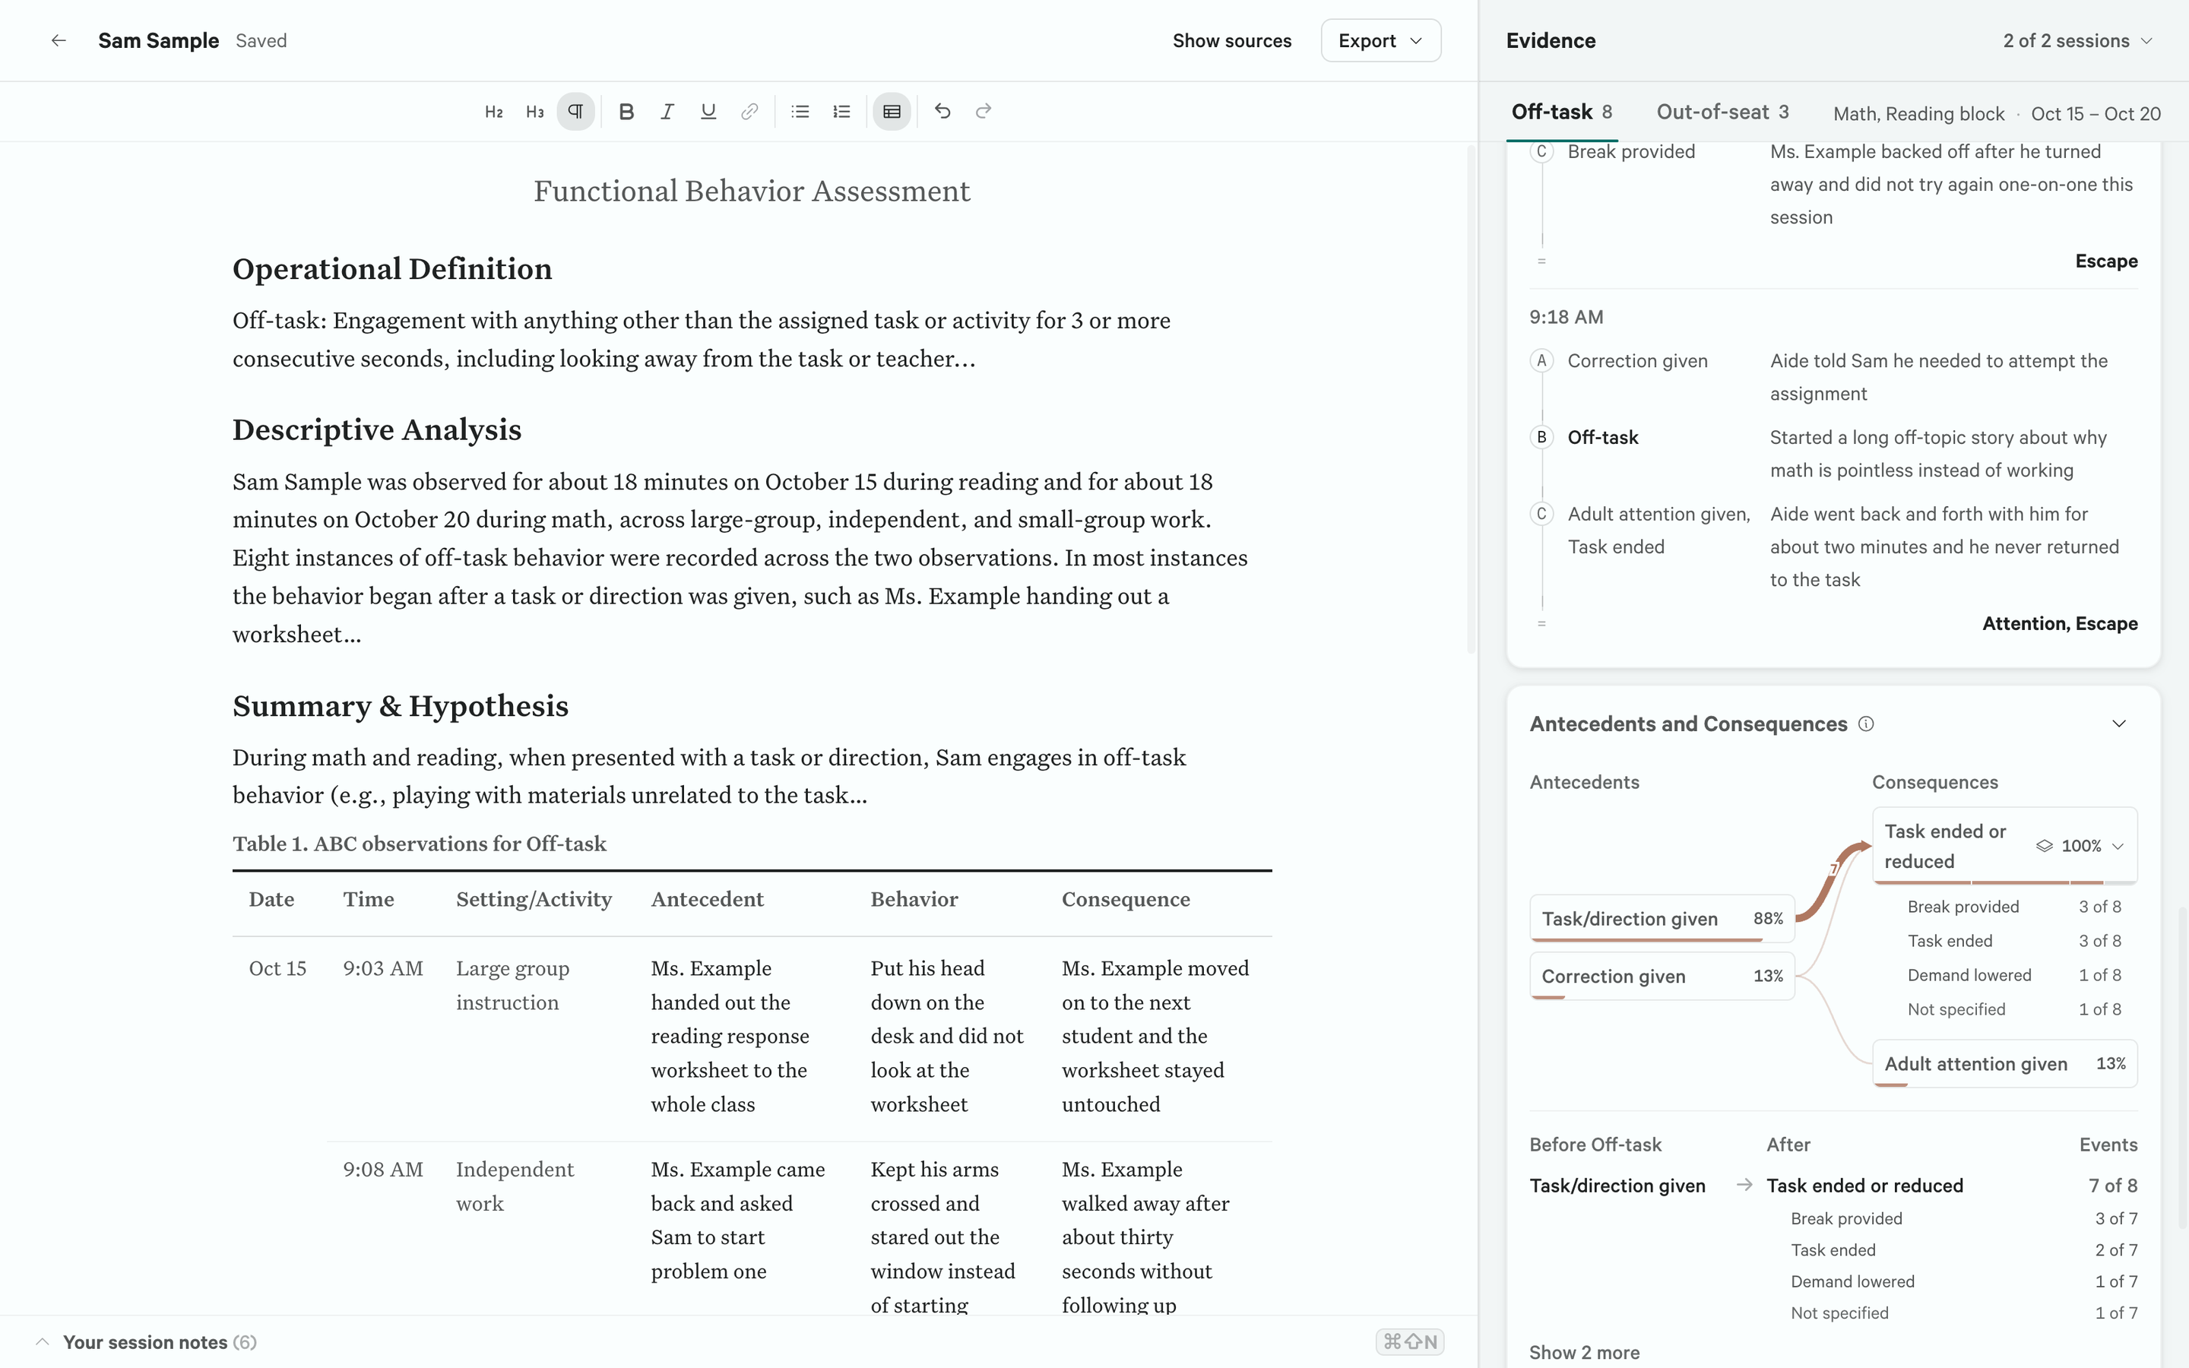The image size is (2189, 1368).
Task: Apply Heading 3 style
Action: [536, 111]
